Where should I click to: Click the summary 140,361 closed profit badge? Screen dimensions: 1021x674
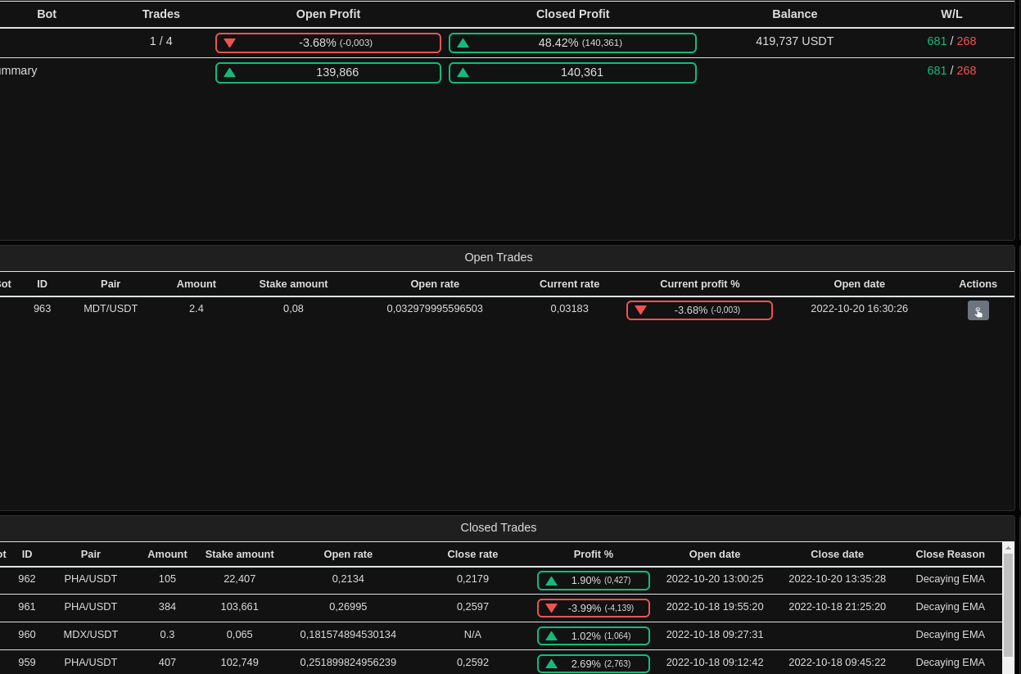572,72
